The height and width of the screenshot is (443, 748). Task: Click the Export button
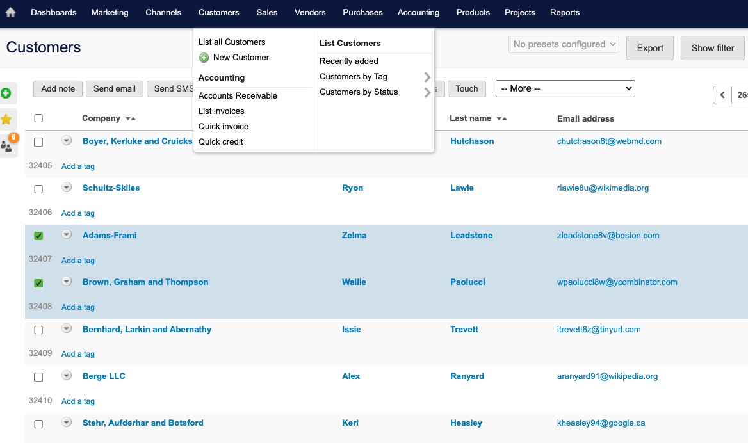click(x=649, y=47)
